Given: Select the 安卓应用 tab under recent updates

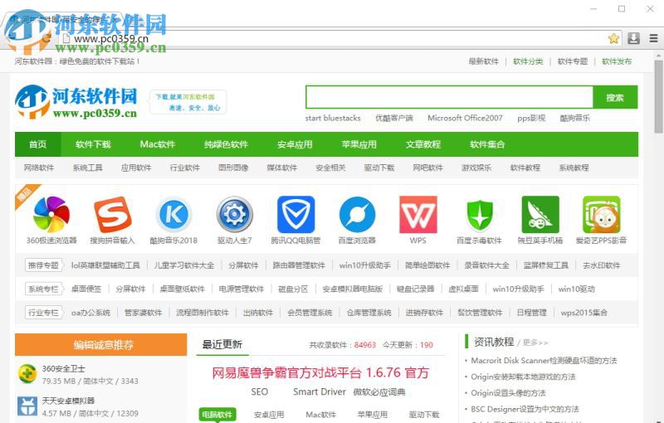Looking at the screenshot, I should coord(269,415).
